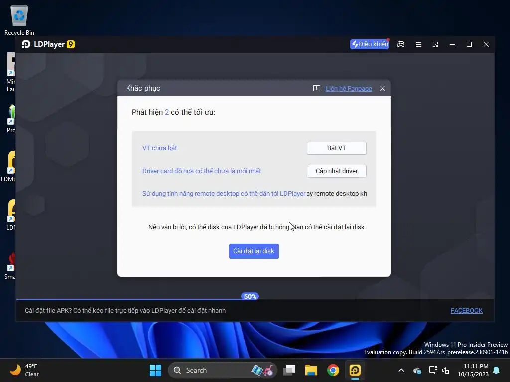Click the Phát hiện 2 có thể tối ưu heading

point(173,112)
